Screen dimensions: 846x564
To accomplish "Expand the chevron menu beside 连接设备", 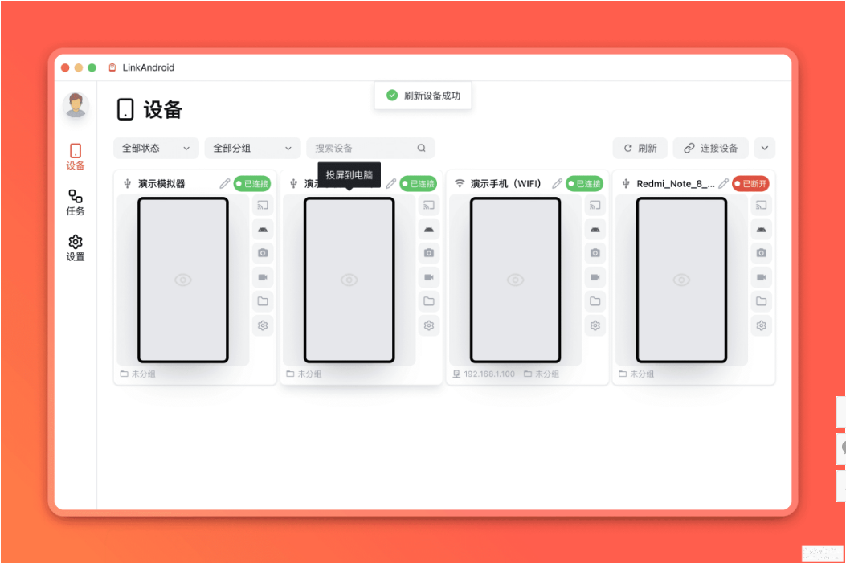I will pyautogui.click(x=765, y=148).
